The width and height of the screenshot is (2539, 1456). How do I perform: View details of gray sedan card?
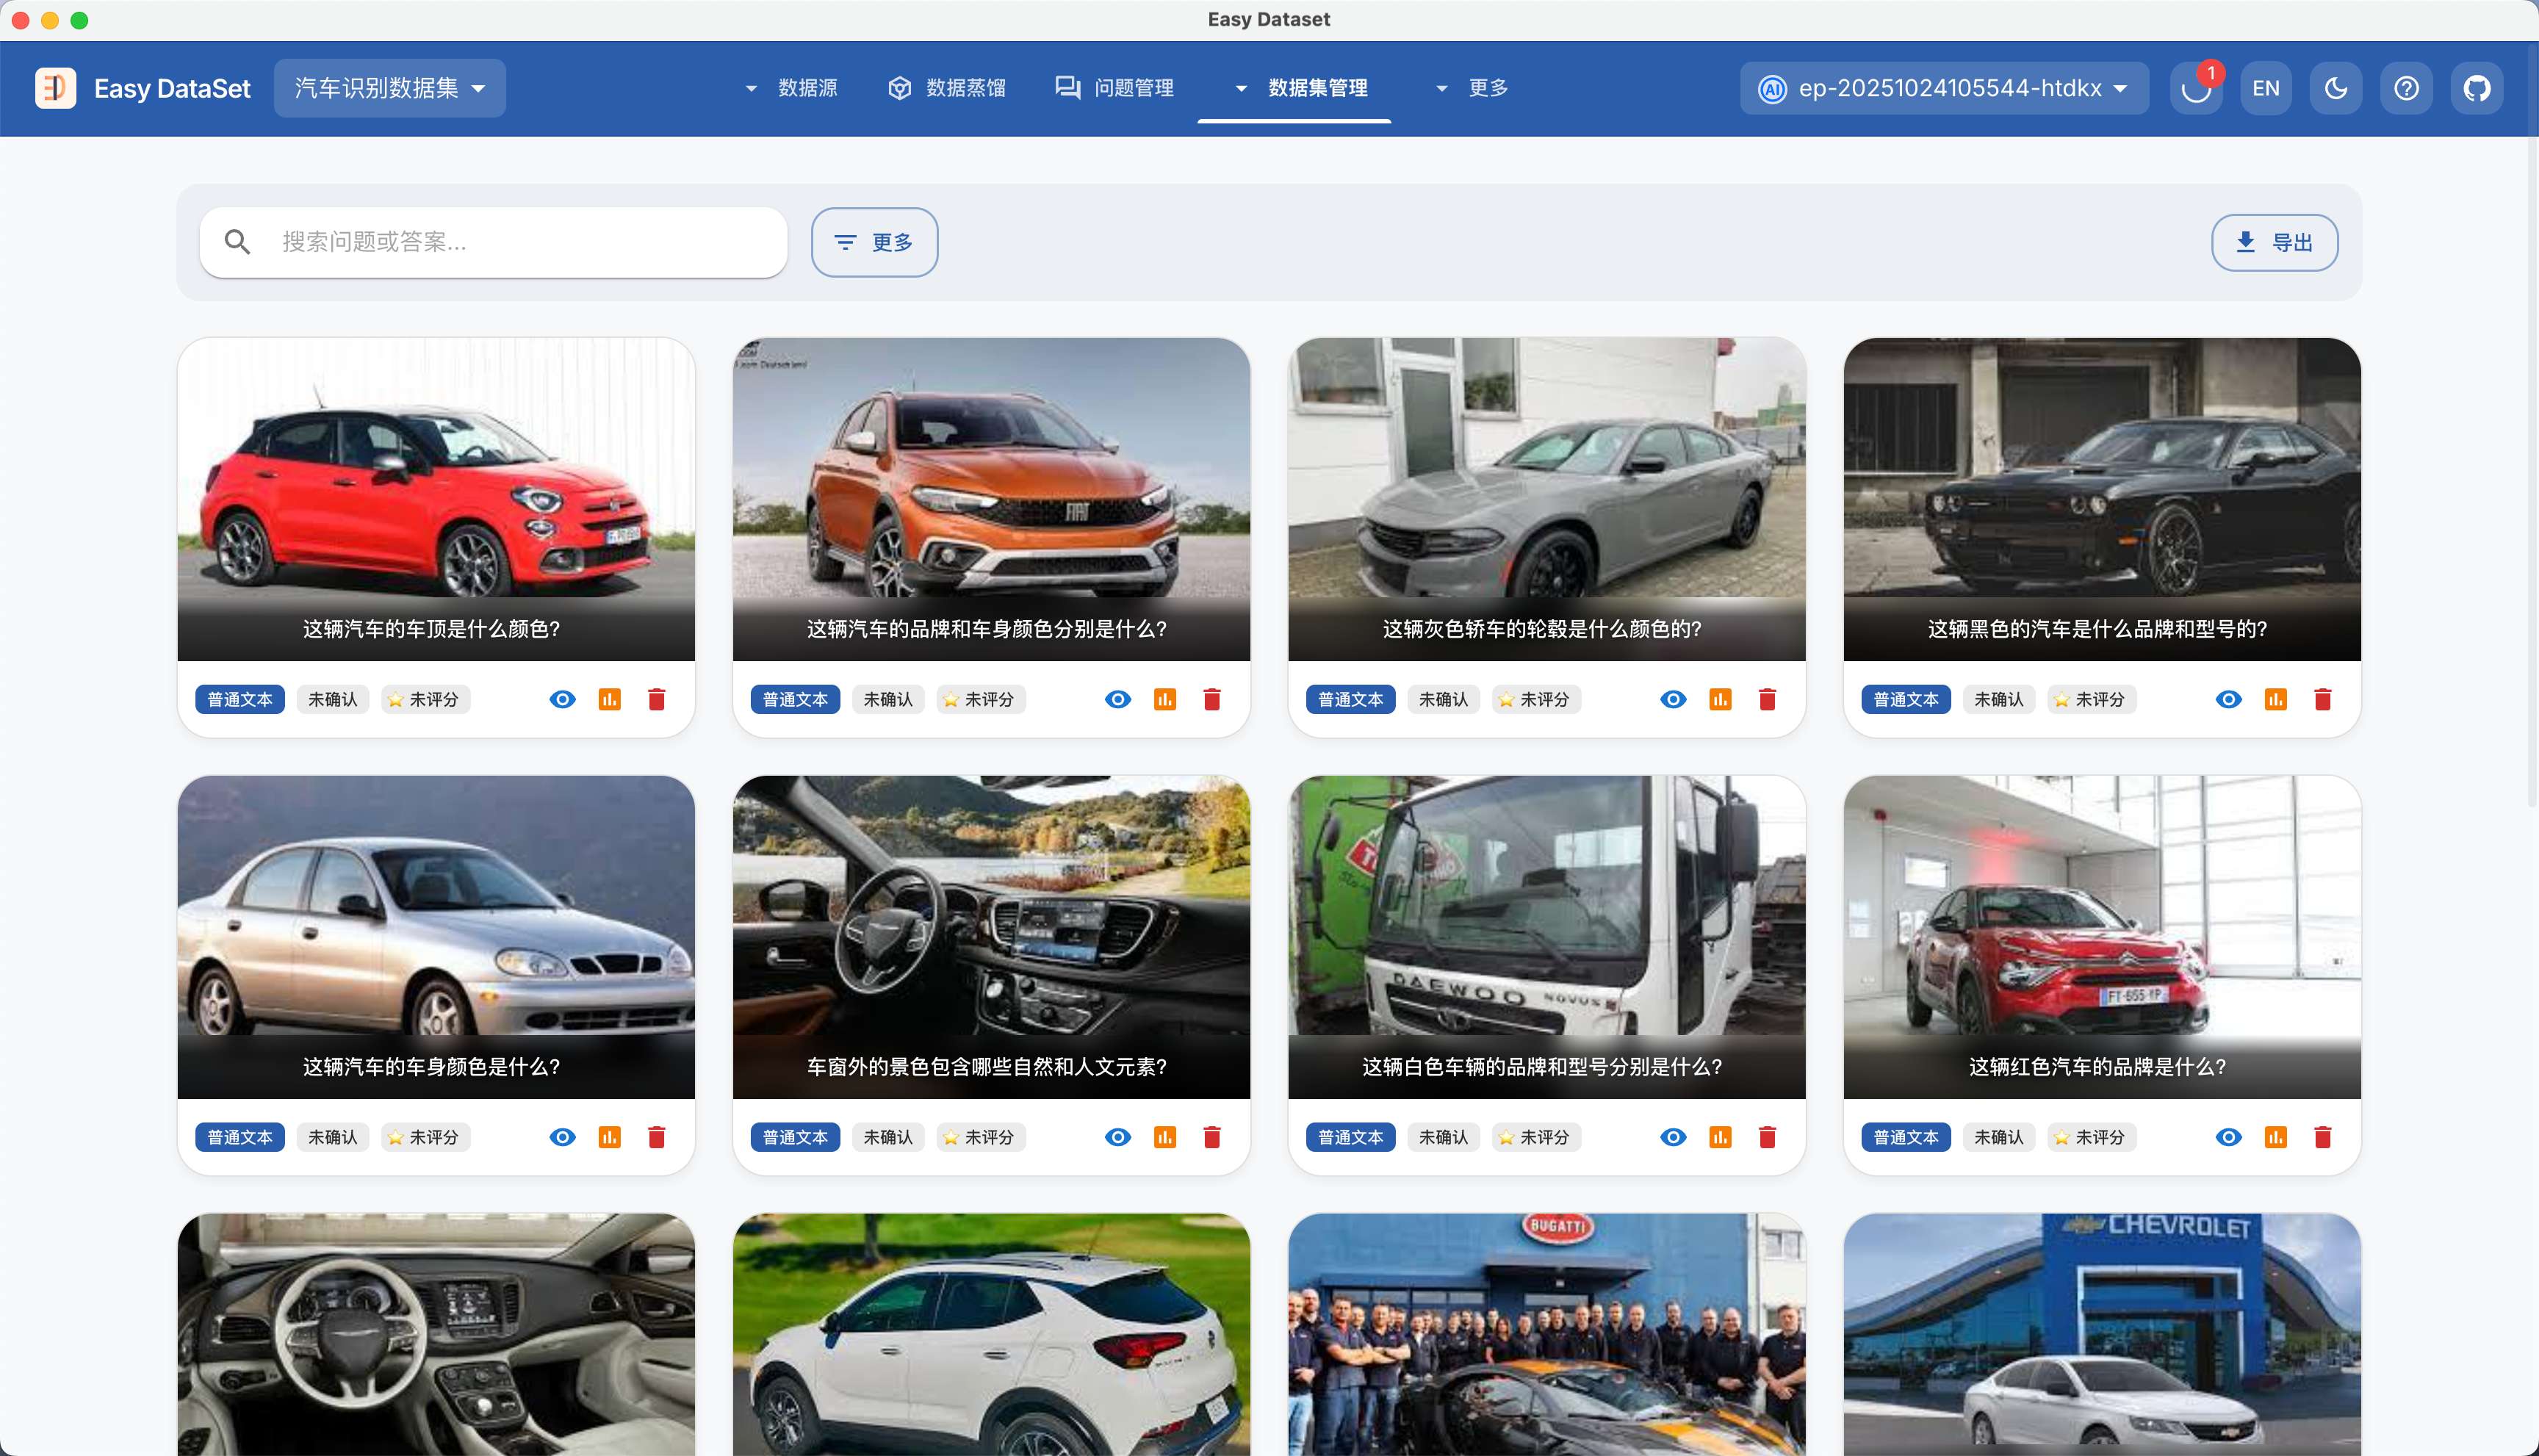1673,699
